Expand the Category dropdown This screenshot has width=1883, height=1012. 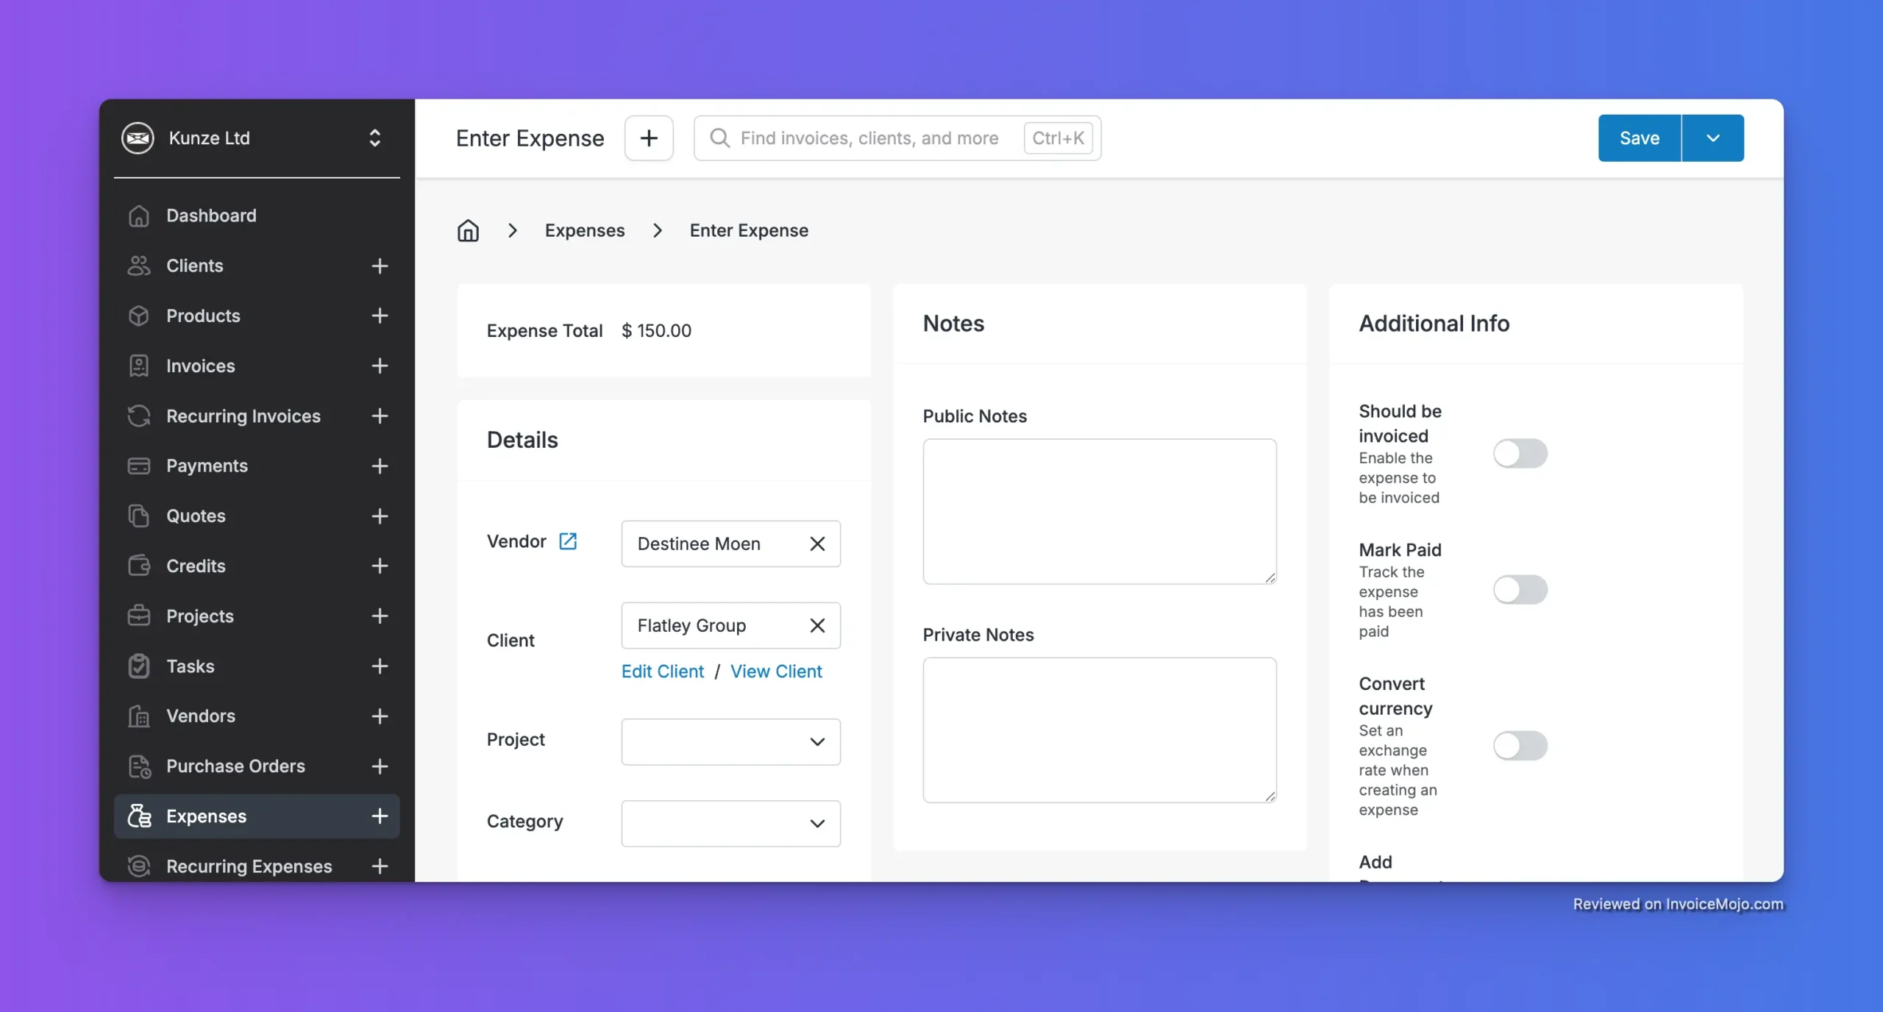tap(730, 823)
